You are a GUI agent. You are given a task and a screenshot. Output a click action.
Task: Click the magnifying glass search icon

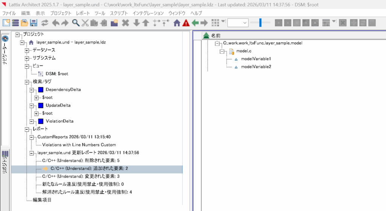75,23
